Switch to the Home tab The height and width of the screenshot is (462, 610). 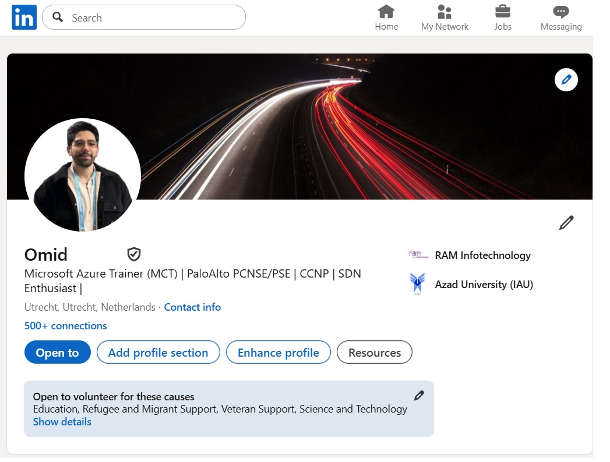pos(386,17)
